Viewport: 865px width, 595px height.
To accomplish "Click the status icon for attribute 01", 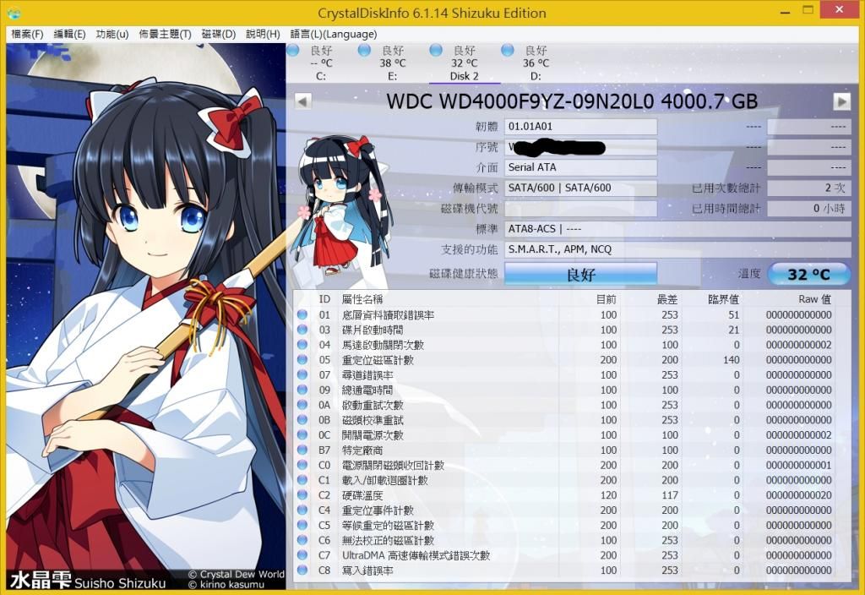I will point(302,314).
